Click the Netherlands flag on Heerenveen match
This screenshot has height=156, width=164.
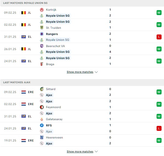pyautogui.click(x=24, y=140)
